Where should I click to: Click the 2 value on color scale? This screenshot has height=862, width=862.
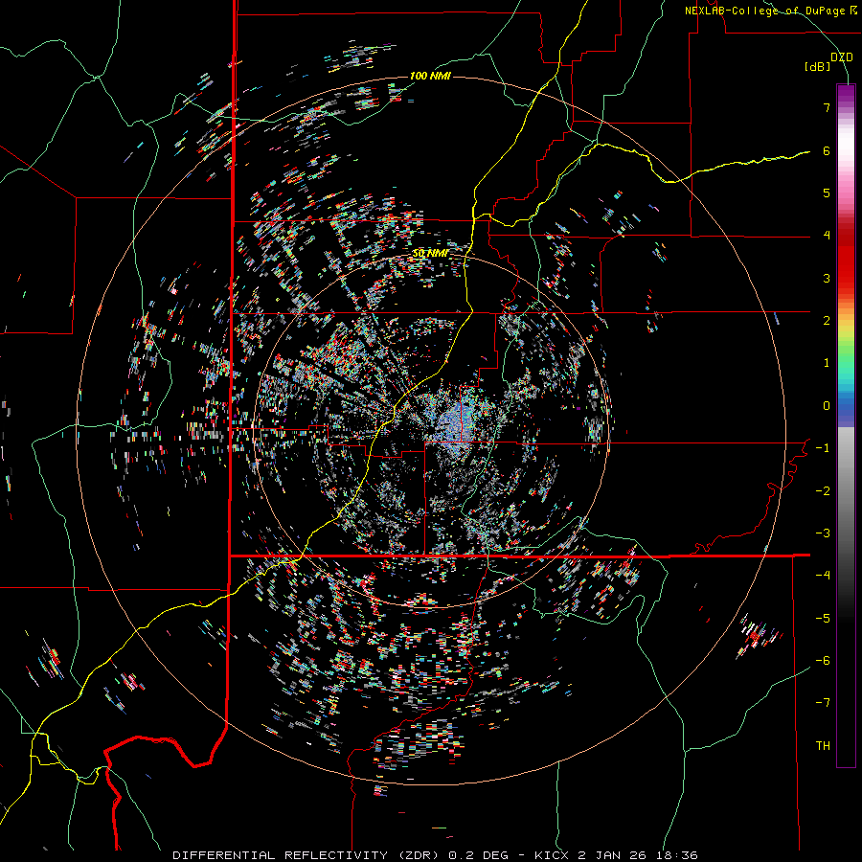tap(827, 321)
